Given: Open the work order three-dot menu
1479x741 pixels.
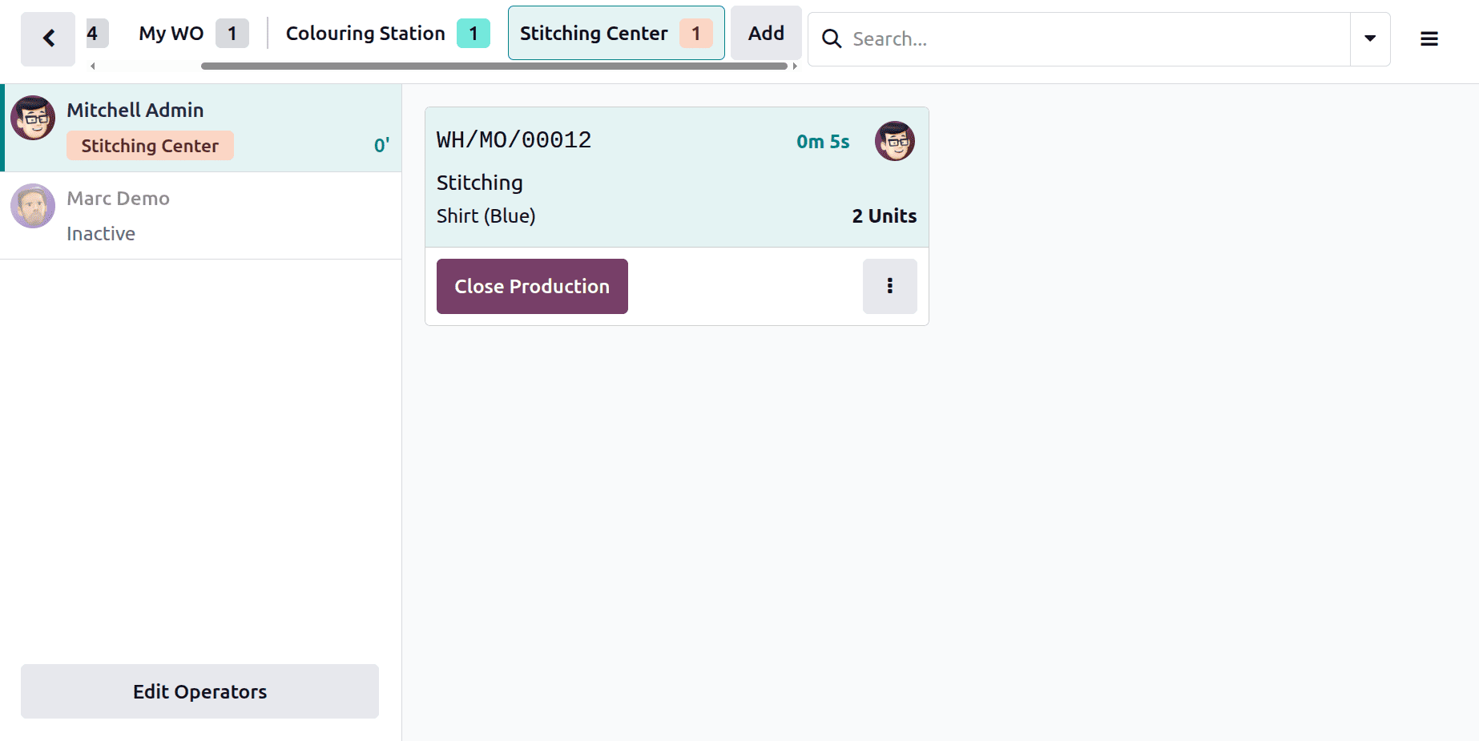Looking at the screenshot, I should (889, 286).
